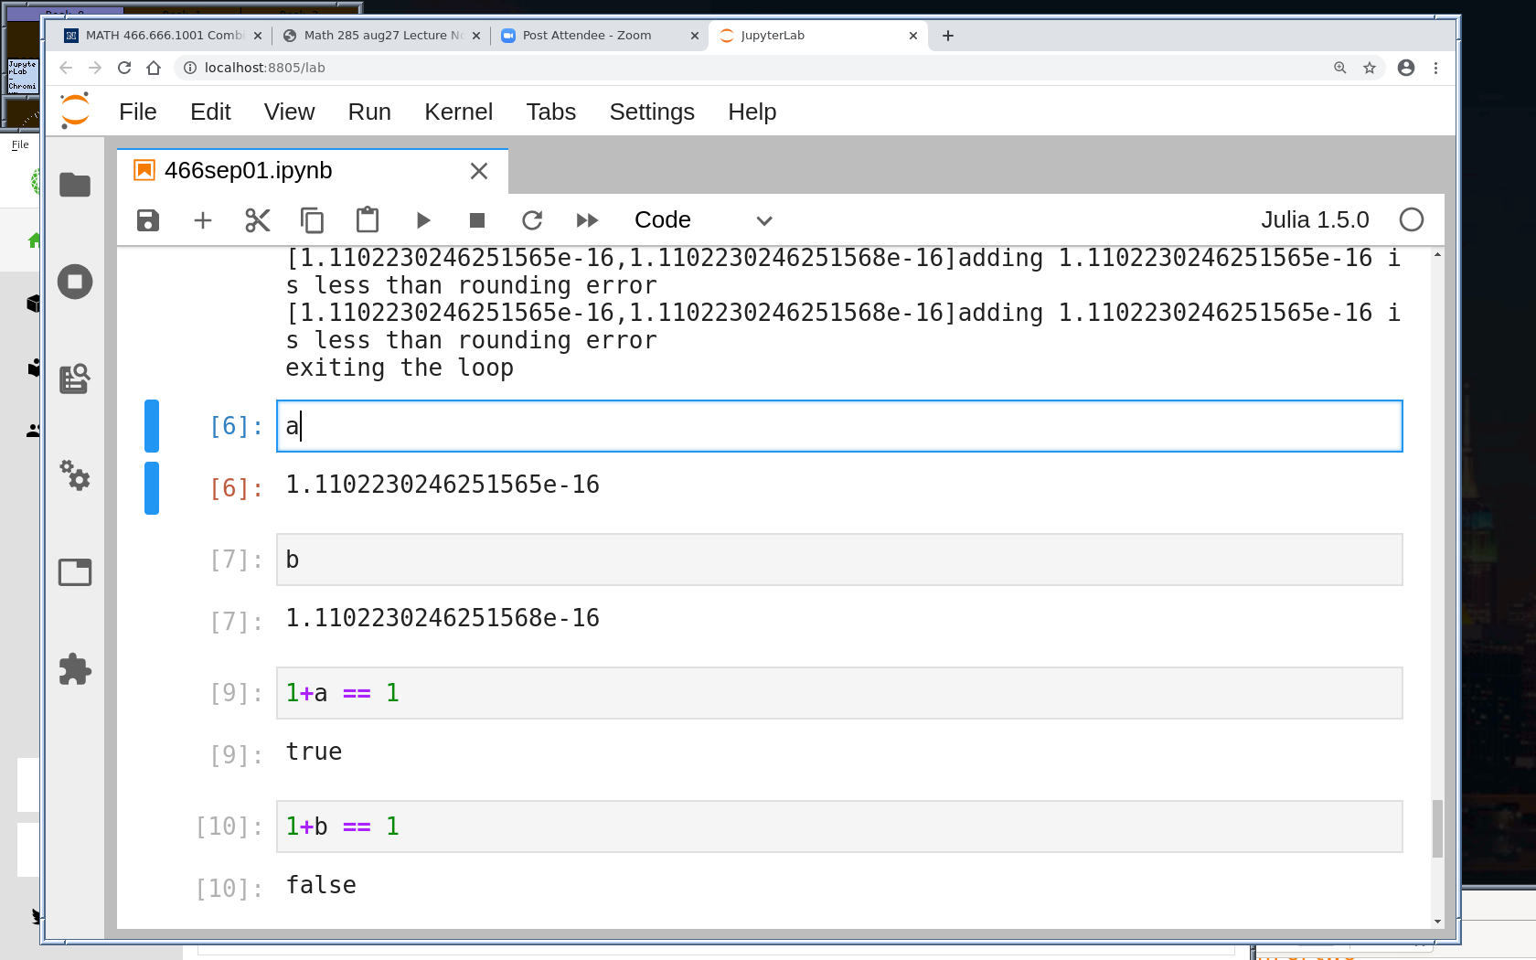This screenshot has width=1536, height=960.
Task: Open the file browser sidebar folder icon
Action: click(x=75, y=185)
